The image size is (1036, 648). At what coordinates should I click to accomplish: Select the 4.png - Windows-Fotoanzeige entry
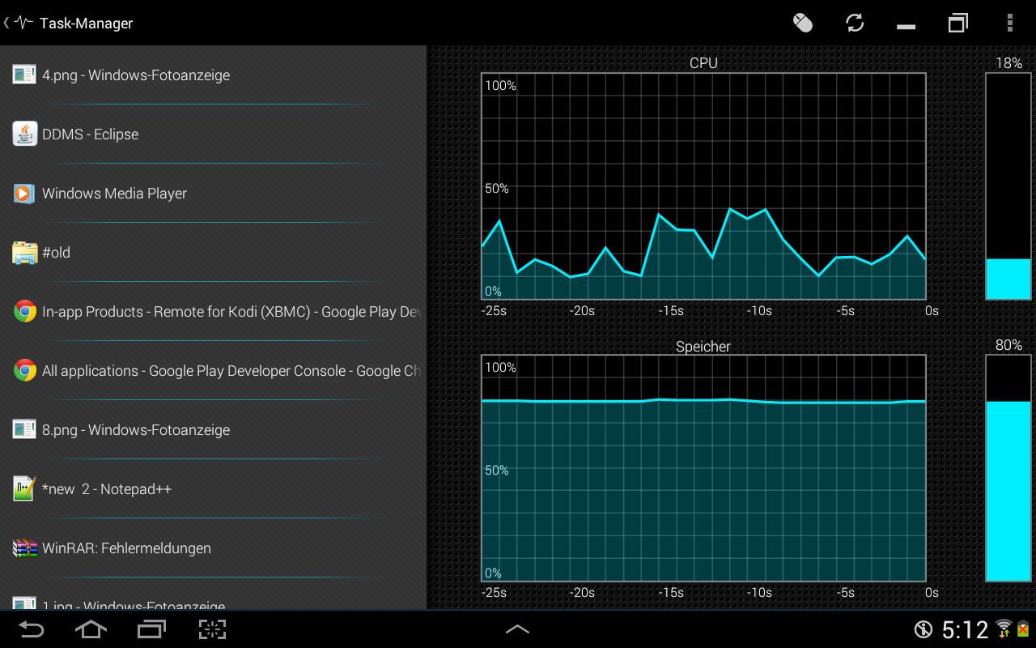click(x=213, y=75)
